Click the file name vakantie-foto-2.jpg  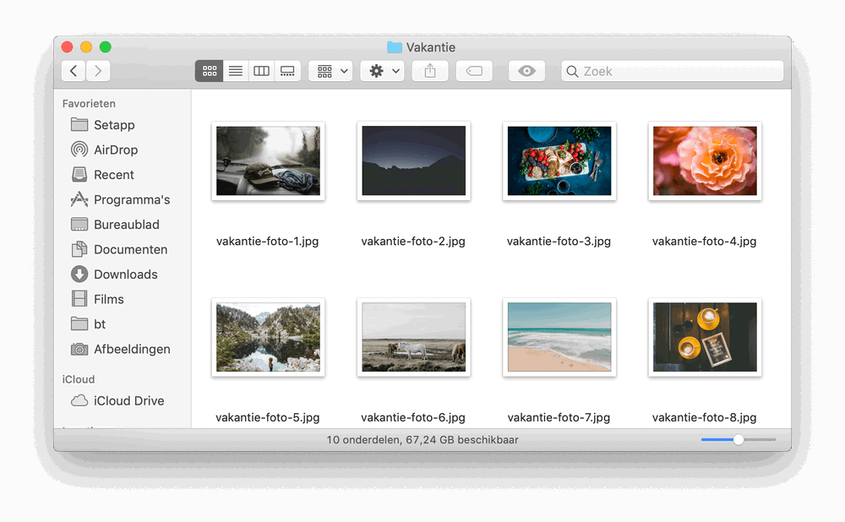pyautogui.click(x=413, y=242)
